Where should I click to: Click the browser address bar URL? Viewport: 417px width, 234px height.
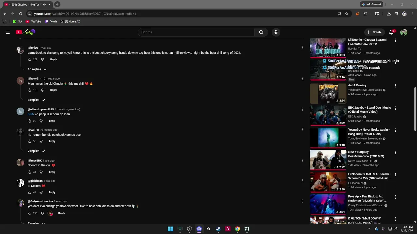(x=85, y=14)
